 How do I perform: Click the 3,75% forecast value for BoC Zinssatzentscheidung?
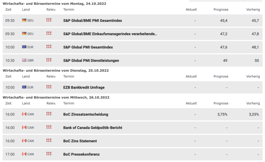point(222,114)
